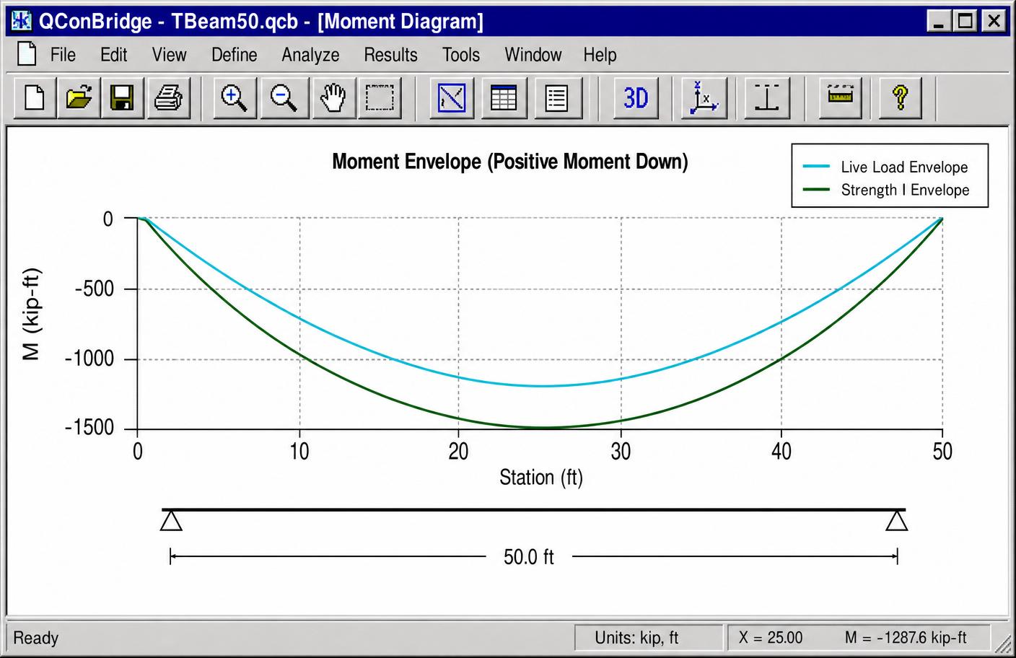Show the moment diagram graph view icon

tap(452, 97)
